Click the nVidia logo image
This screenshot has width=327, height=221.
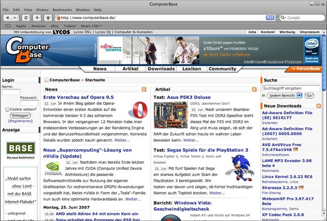tap(53, 169)
